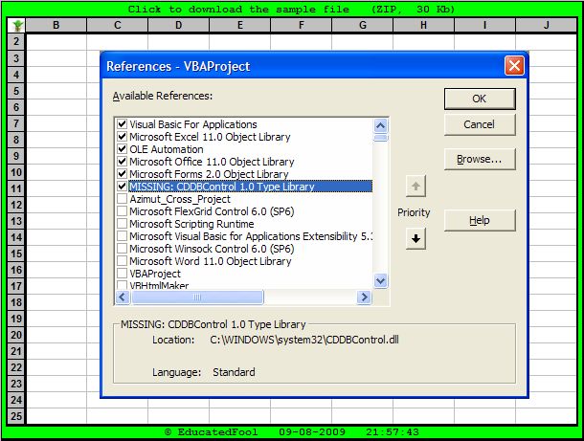Image resolution: width=584 pixels, height=441 pixels.
Task: Click the down arrow of references list scrollbar
Action: (x=380, y=280)
